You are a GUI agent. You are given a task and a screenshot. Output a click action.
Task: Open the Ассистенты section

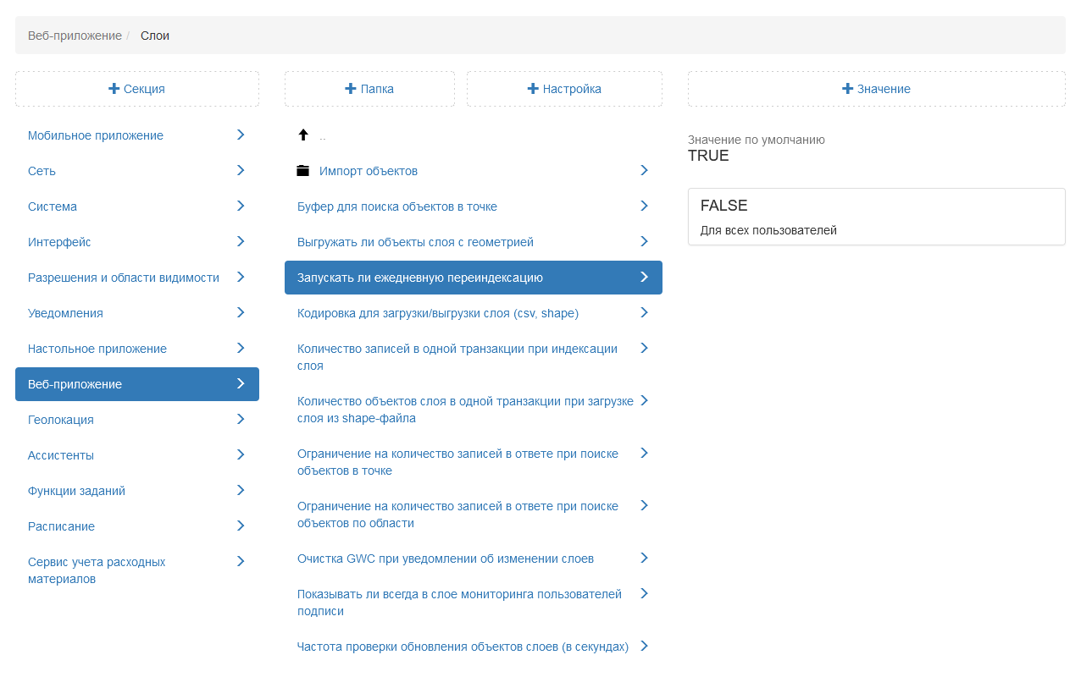tap(61, 455)
